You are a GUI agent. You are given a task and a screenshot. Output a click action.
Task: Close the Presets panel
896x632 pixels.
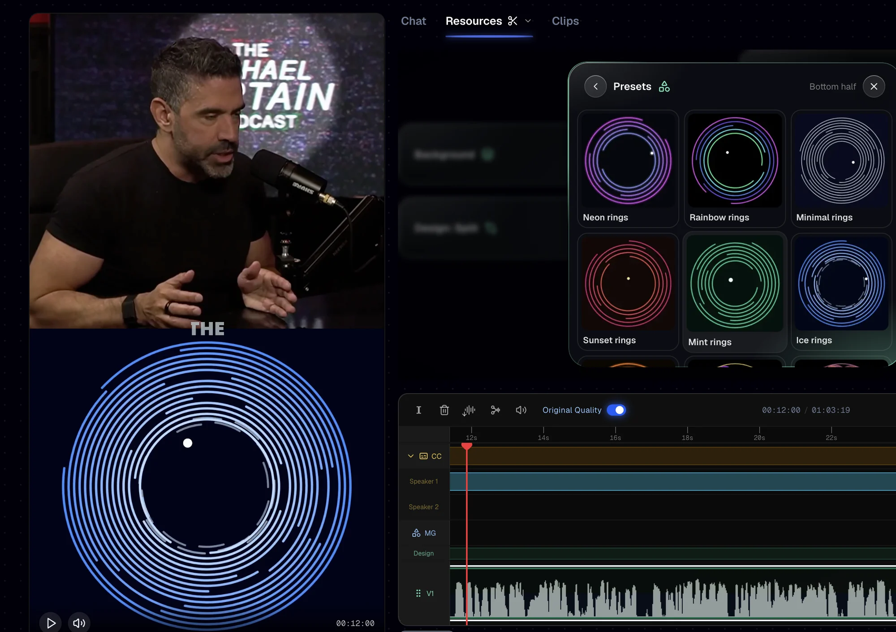[874, 86]
